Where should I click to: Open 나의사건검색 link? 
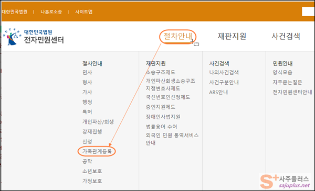click(x=224, y=72)
